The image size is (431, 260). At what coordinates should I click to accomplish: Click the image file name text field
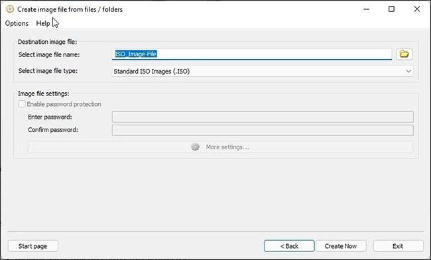click(252, 54)
